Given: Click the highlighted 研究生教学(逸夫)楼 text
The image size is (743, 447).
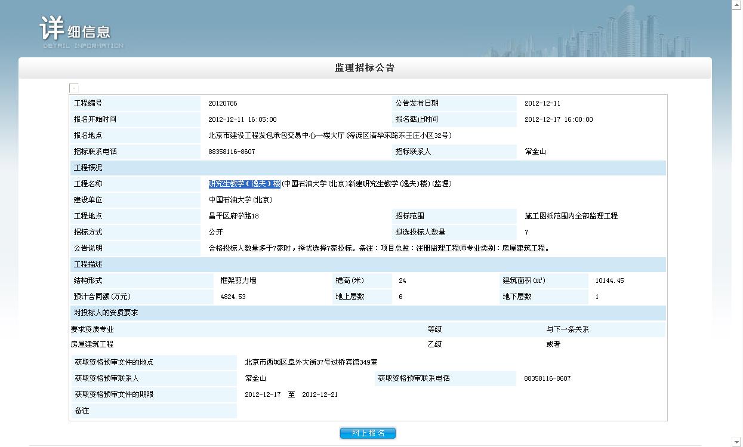Looking at the screenshot, I should click(244, 184).
